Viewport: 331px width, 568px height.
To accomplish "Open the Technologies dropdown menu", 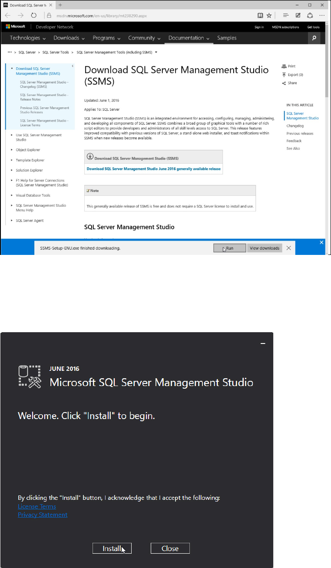I will [28, 38].
